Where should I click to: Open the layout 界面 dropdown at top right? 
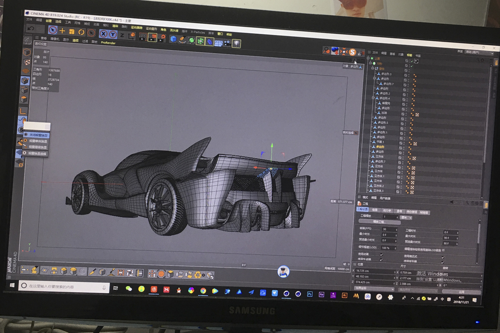[479, 52]
